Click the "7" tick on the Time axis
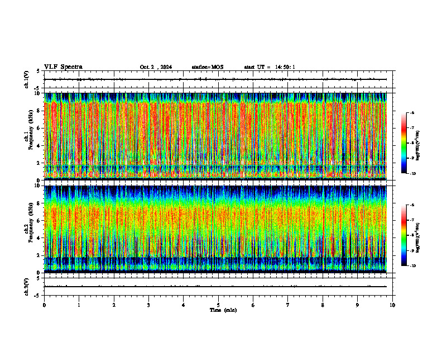This screenshot has height=342, width=442. coord(288,305)
